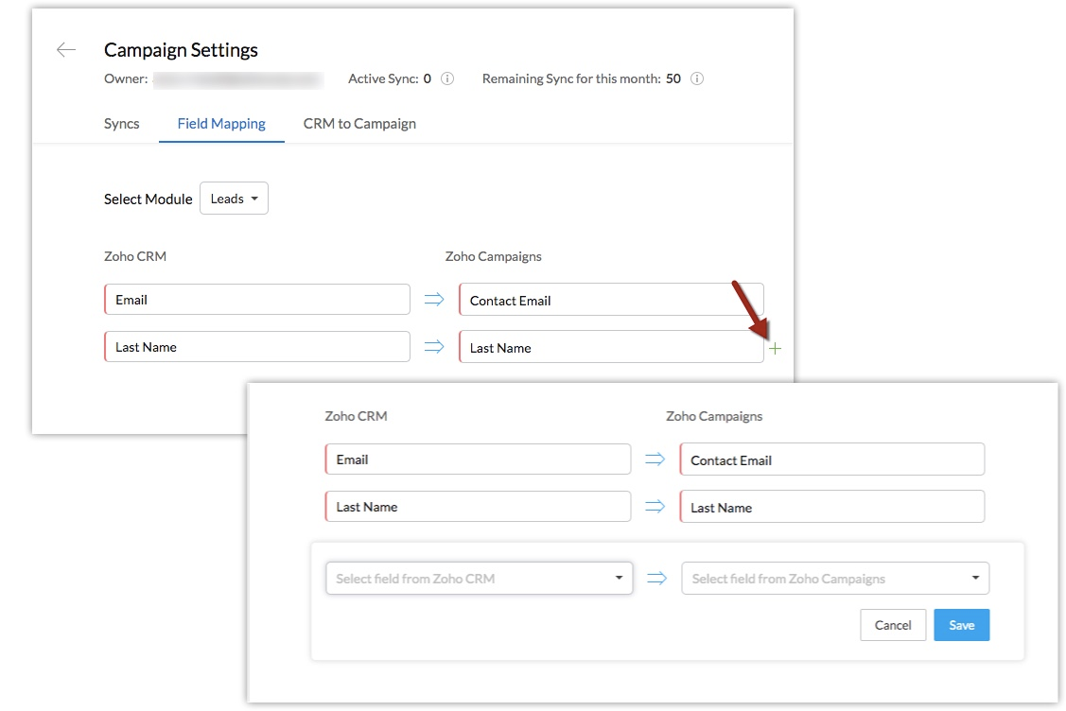Open the Leads module dropdown
This screenshot has width=1066, height=711.
coord(234,199)
